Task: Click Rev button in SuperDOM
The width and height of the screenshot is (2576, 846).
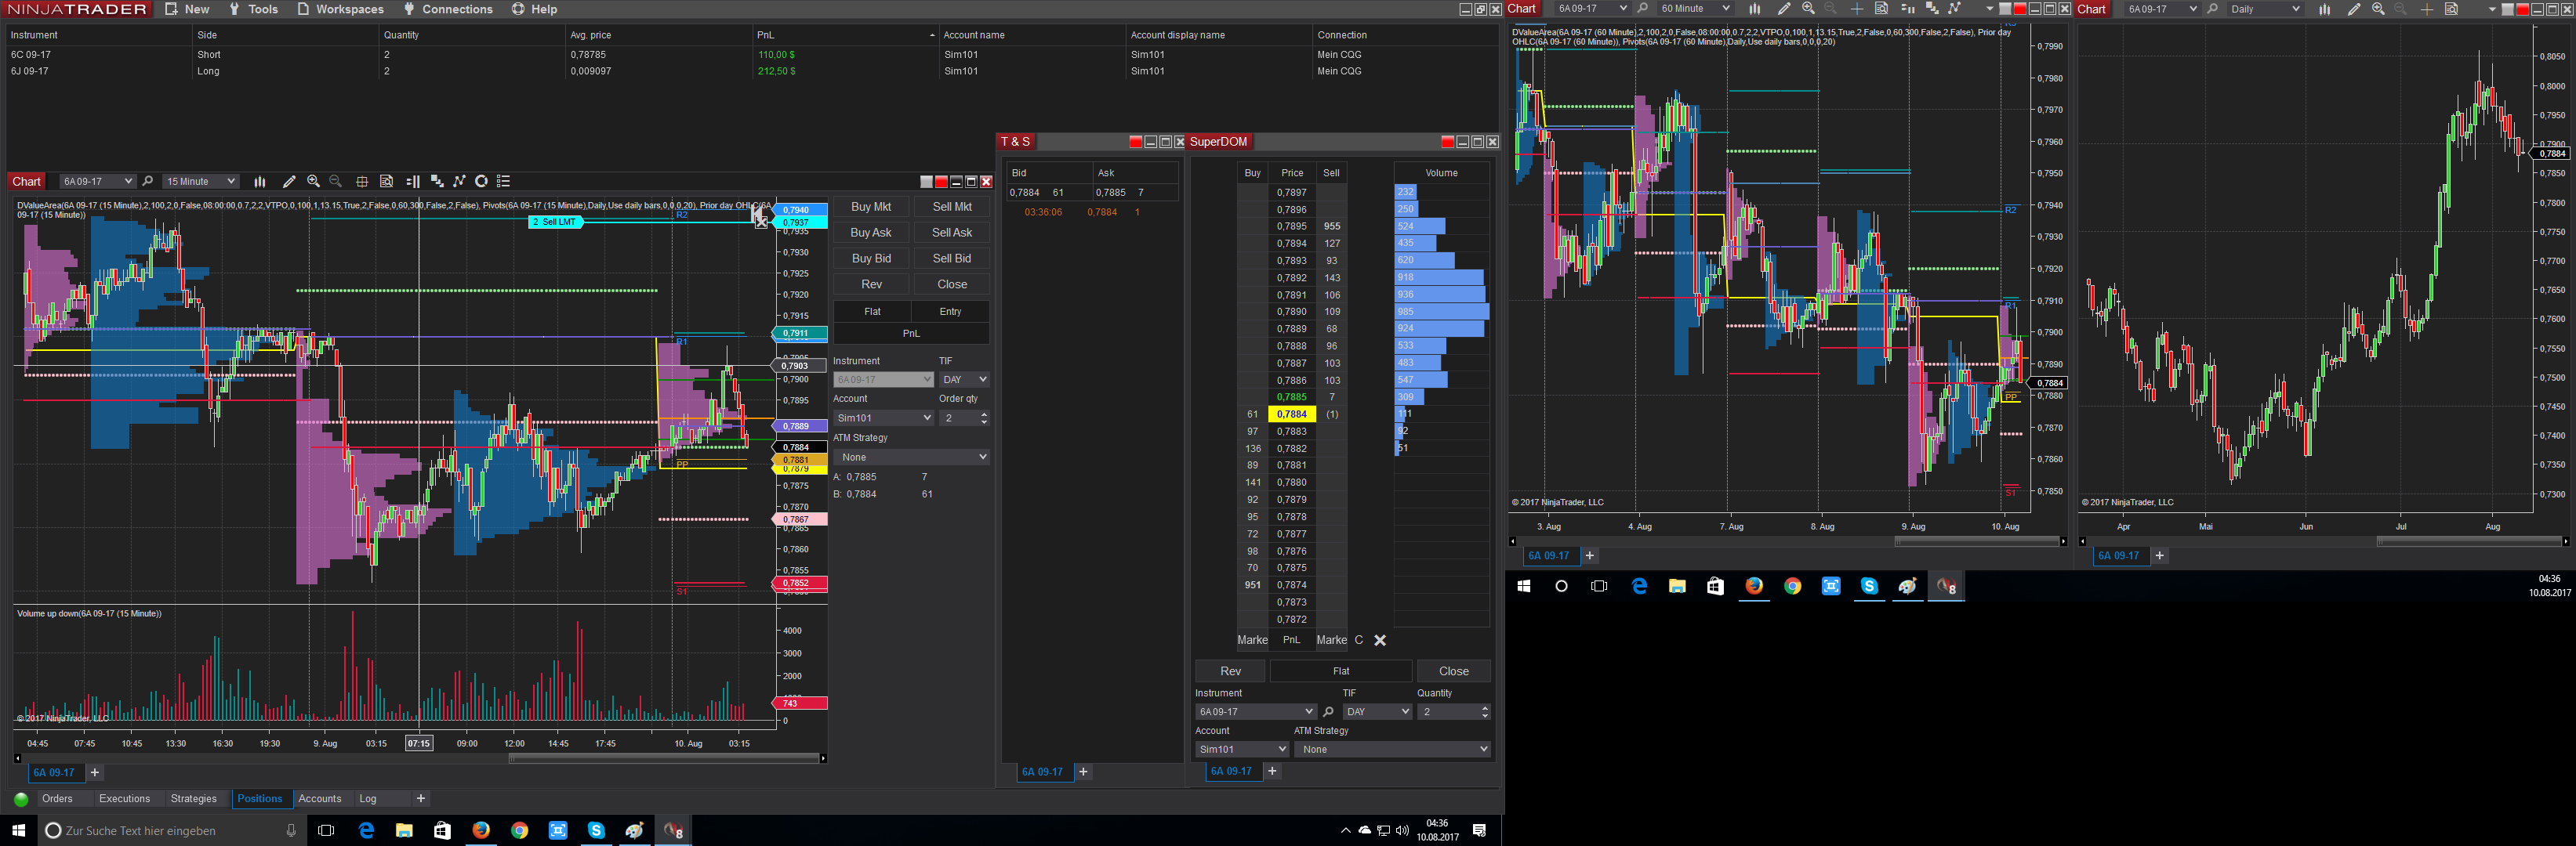Action: [x=1231, y=671]
